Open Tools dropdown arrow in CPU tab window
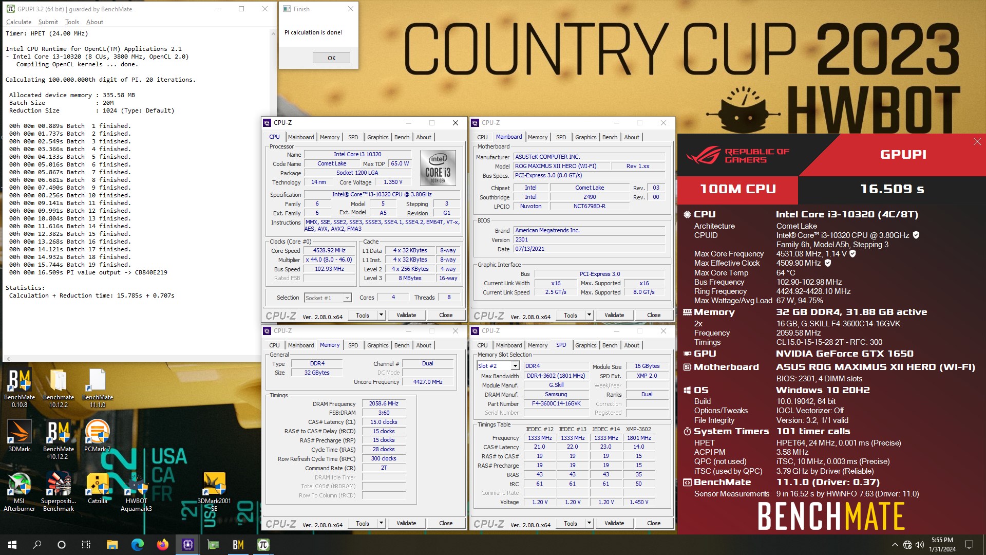This screenshot has width=986, height=555. click(x=381, y=315)
